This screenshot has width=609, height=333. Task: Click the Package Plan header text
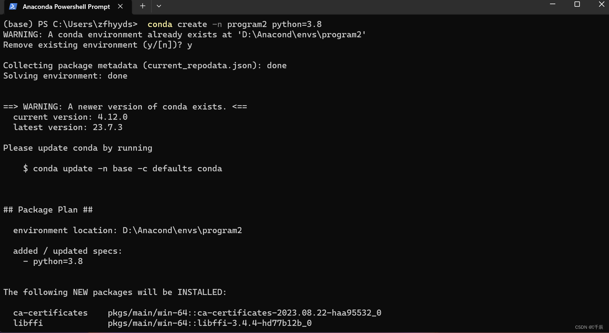tap(48, 210)
